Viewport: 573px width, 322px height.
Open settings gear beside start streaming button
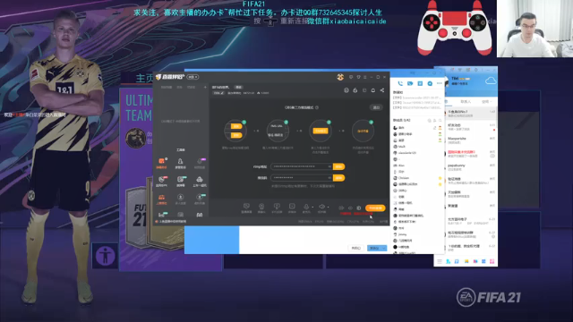point(358,208)
